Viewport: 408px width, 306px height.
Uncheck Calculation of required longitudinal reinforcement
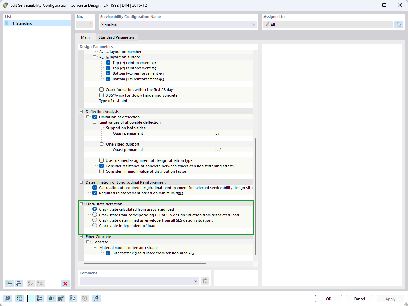pyautogui.click(x=95, y=188)
